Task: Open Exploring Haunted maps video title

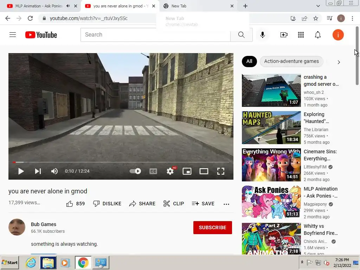Action: click(316, 118)
